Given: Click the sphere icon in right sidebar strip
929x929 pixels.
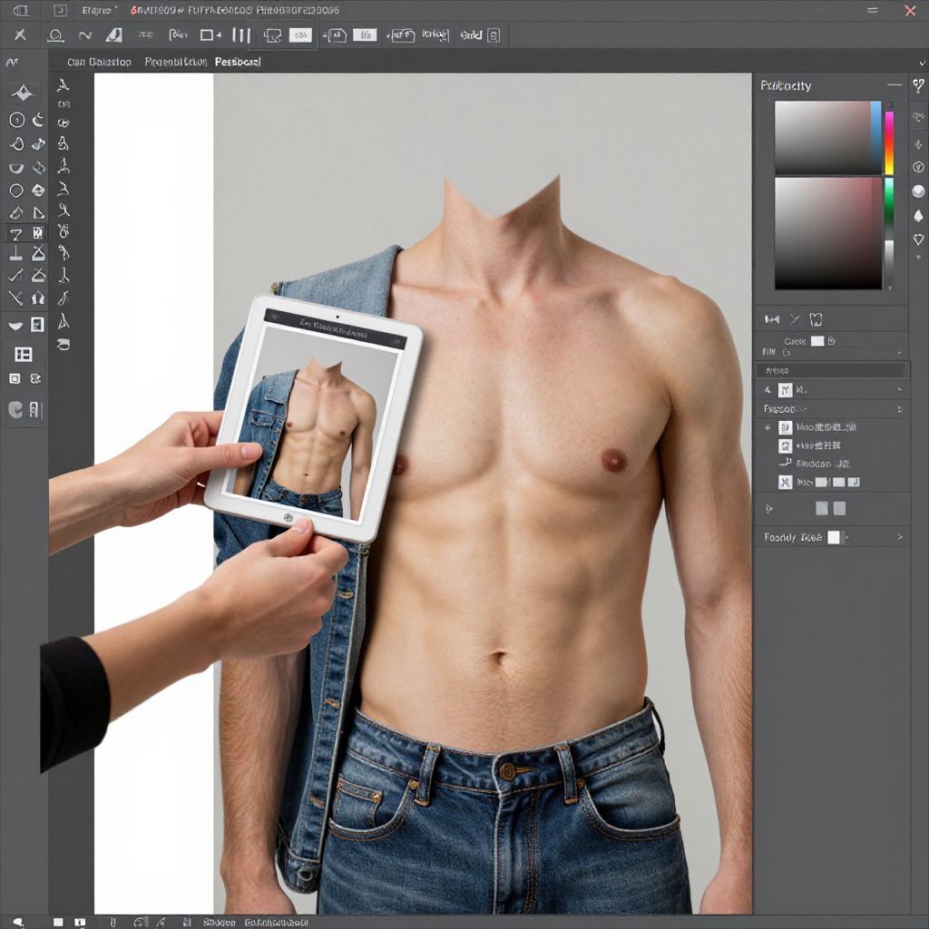Looking at the screenshot, I should tap(918, 191).
